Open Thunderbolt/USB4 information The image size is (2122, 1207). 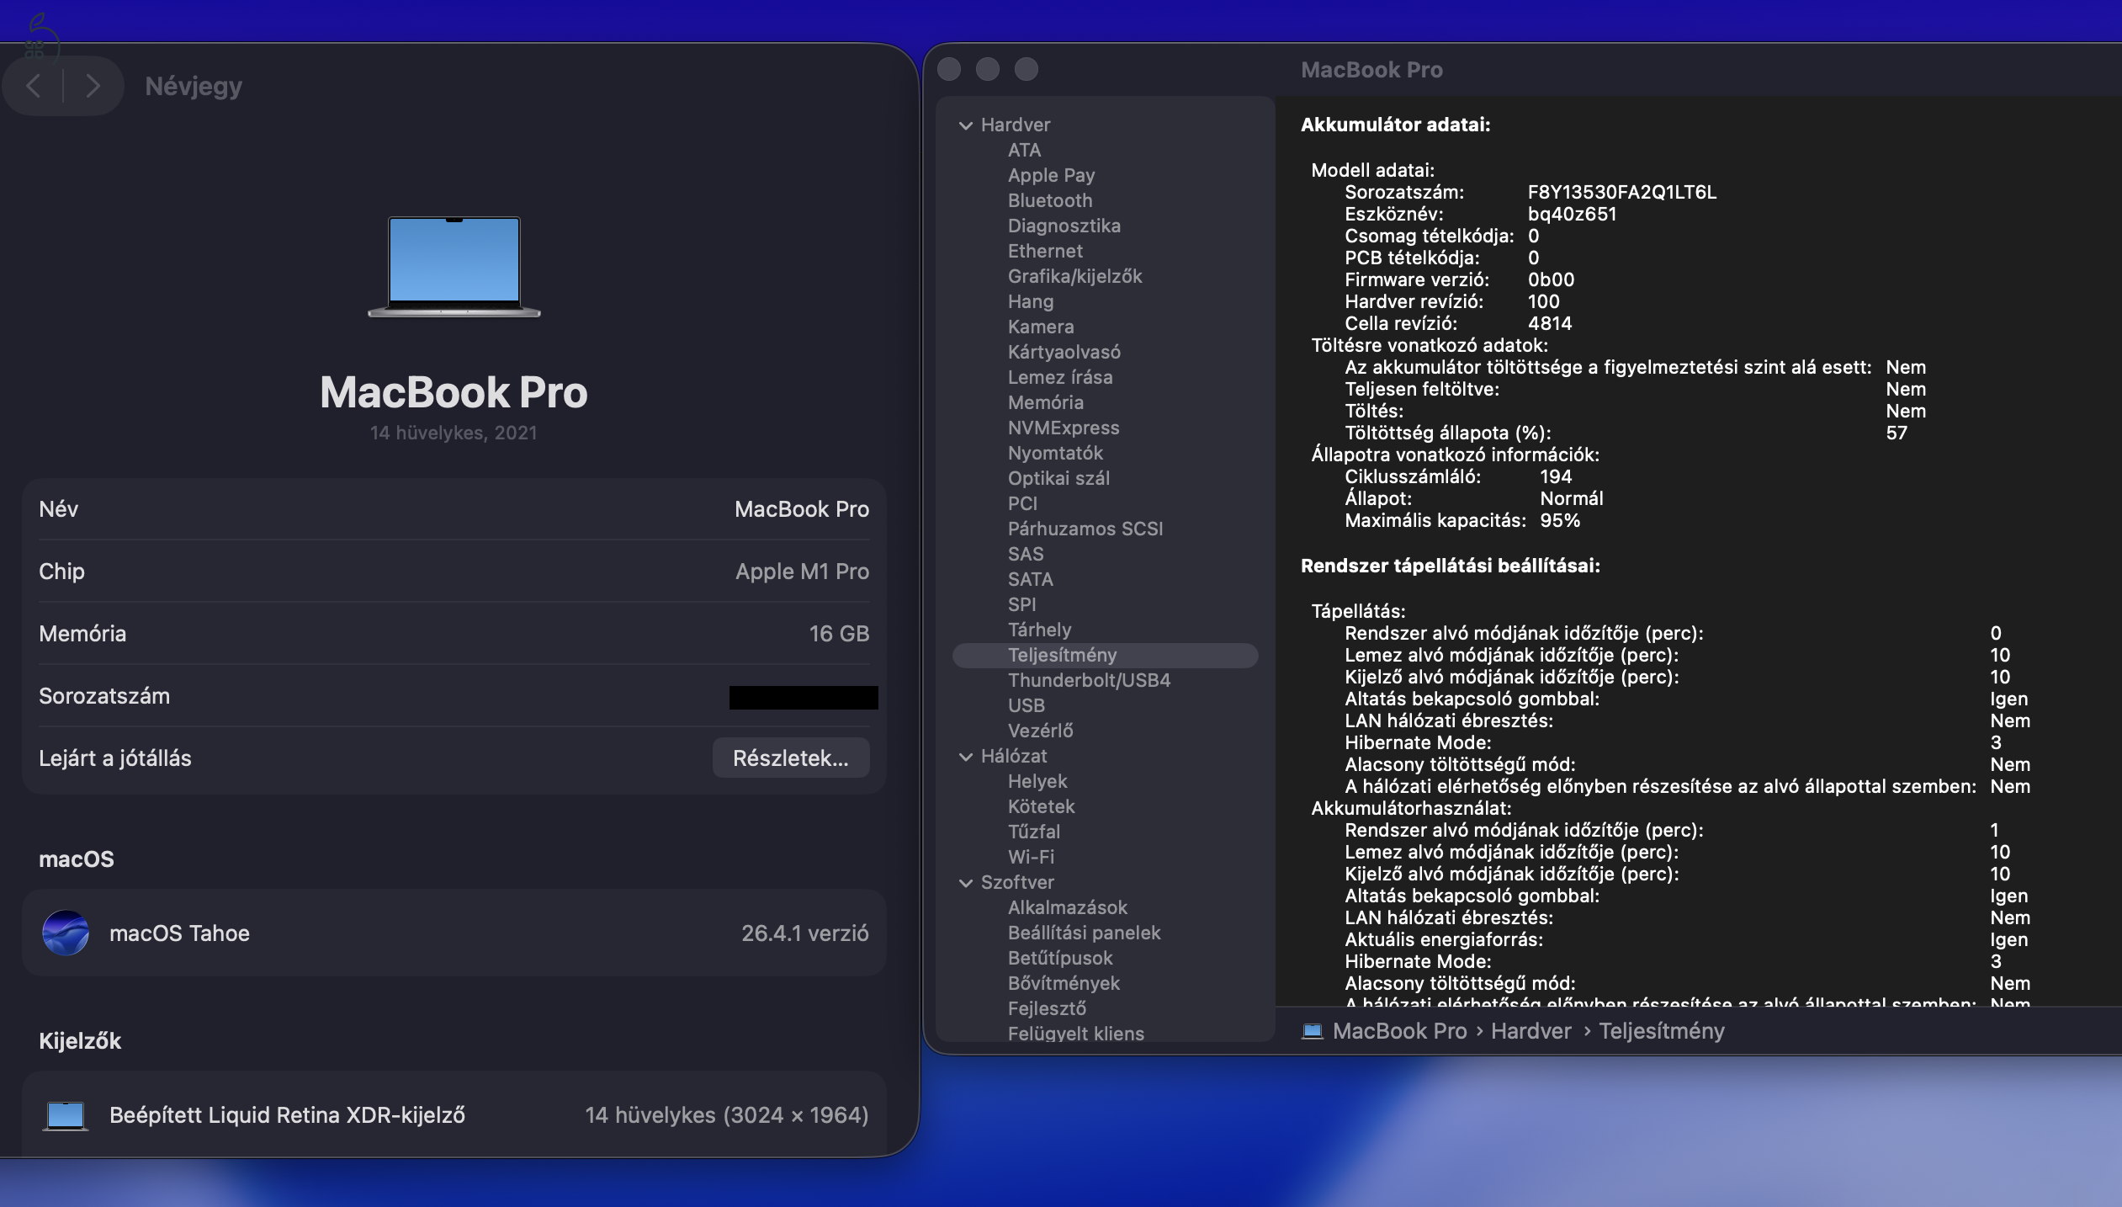tap(1090, 679)
